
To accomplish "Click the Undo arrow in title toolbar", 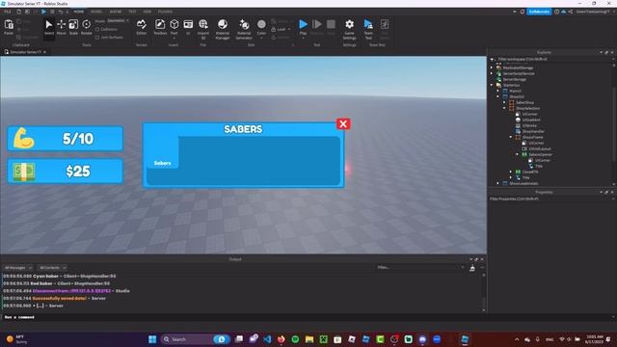I will click(61, 12).
